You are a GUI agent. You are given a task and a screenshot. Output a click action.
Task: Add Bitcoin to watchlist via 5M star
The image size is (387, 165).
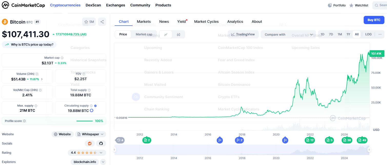(x=89, y=22)
